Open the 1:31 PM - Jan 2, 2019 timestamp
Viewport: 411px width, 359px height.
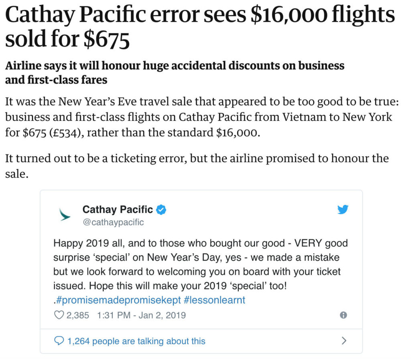(x=141, y=315)
